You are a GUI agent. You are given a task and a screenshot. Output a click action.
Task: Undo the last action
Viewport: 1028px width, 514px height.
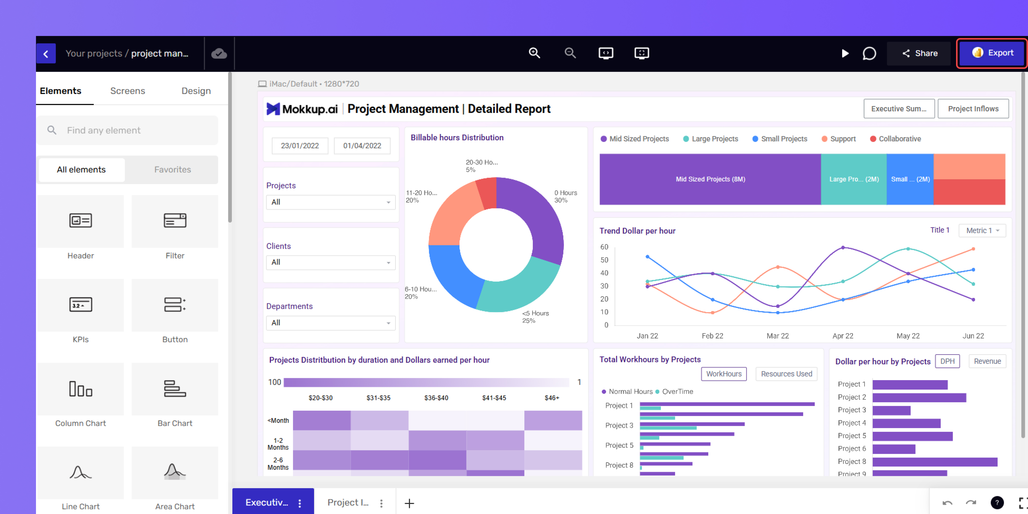click(x=947, y=503)
